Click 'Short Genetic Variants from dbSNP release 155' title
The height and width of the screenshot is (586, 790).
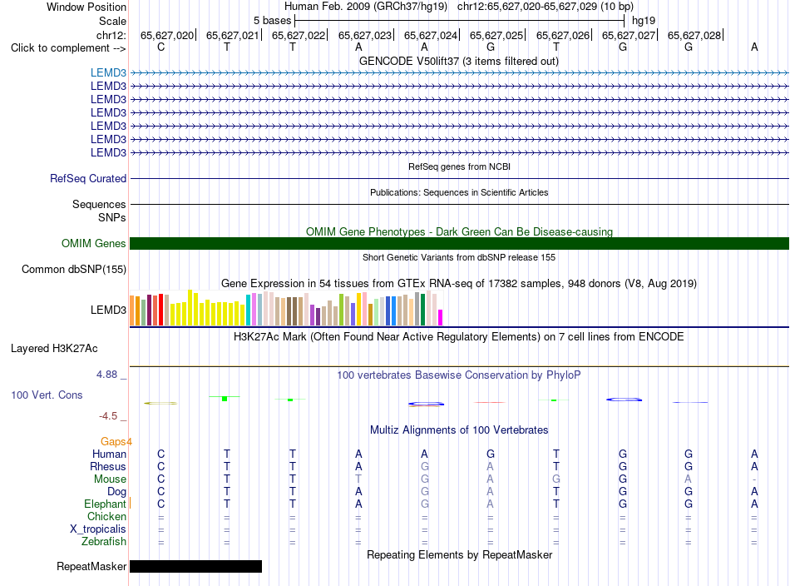click(459, 257)
